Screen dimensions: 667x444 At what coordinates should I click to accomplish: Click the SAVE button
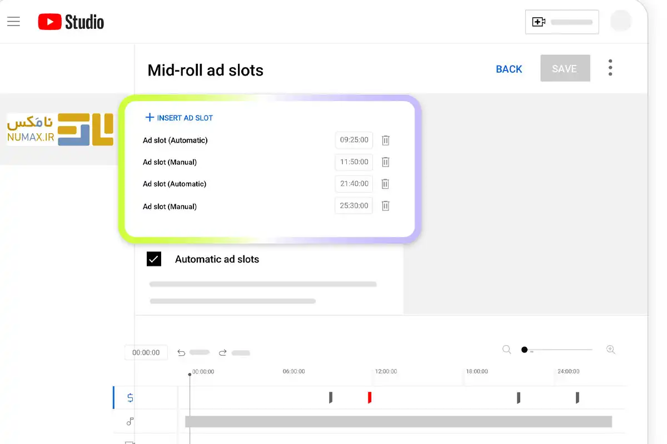coord(565,69)
